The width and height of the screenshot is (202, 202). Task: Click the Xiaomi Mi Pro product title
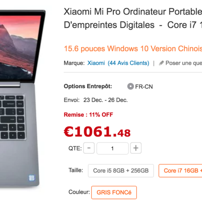133,18
